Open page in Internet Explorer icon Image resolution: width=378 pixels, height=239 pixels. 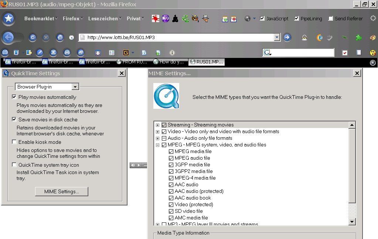319,38
